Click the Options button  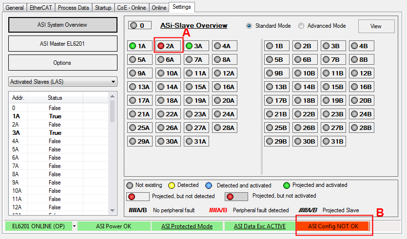(x=62, y=63)
